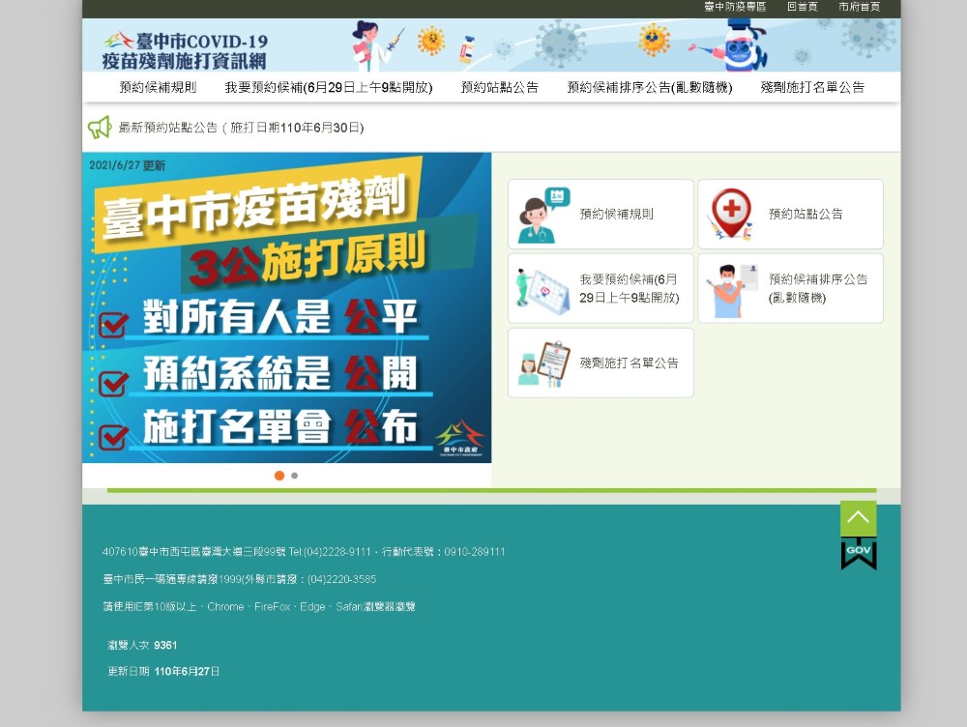
Task: Go to 臺中防疫專區 top link
Action: pyautogui.click(x=735, y=7)
